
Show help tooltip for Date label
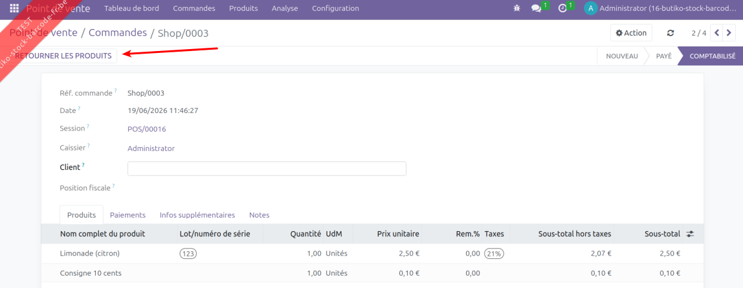pyautogui.click(x=79, y=108)
